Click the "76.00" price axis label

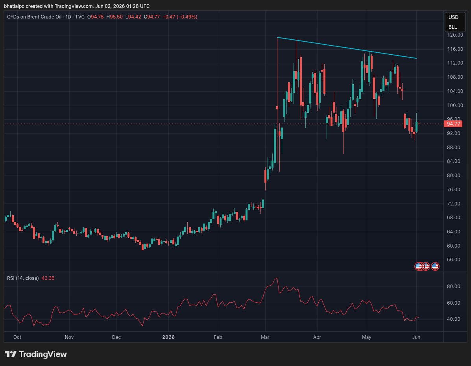(x=454, y=189)
